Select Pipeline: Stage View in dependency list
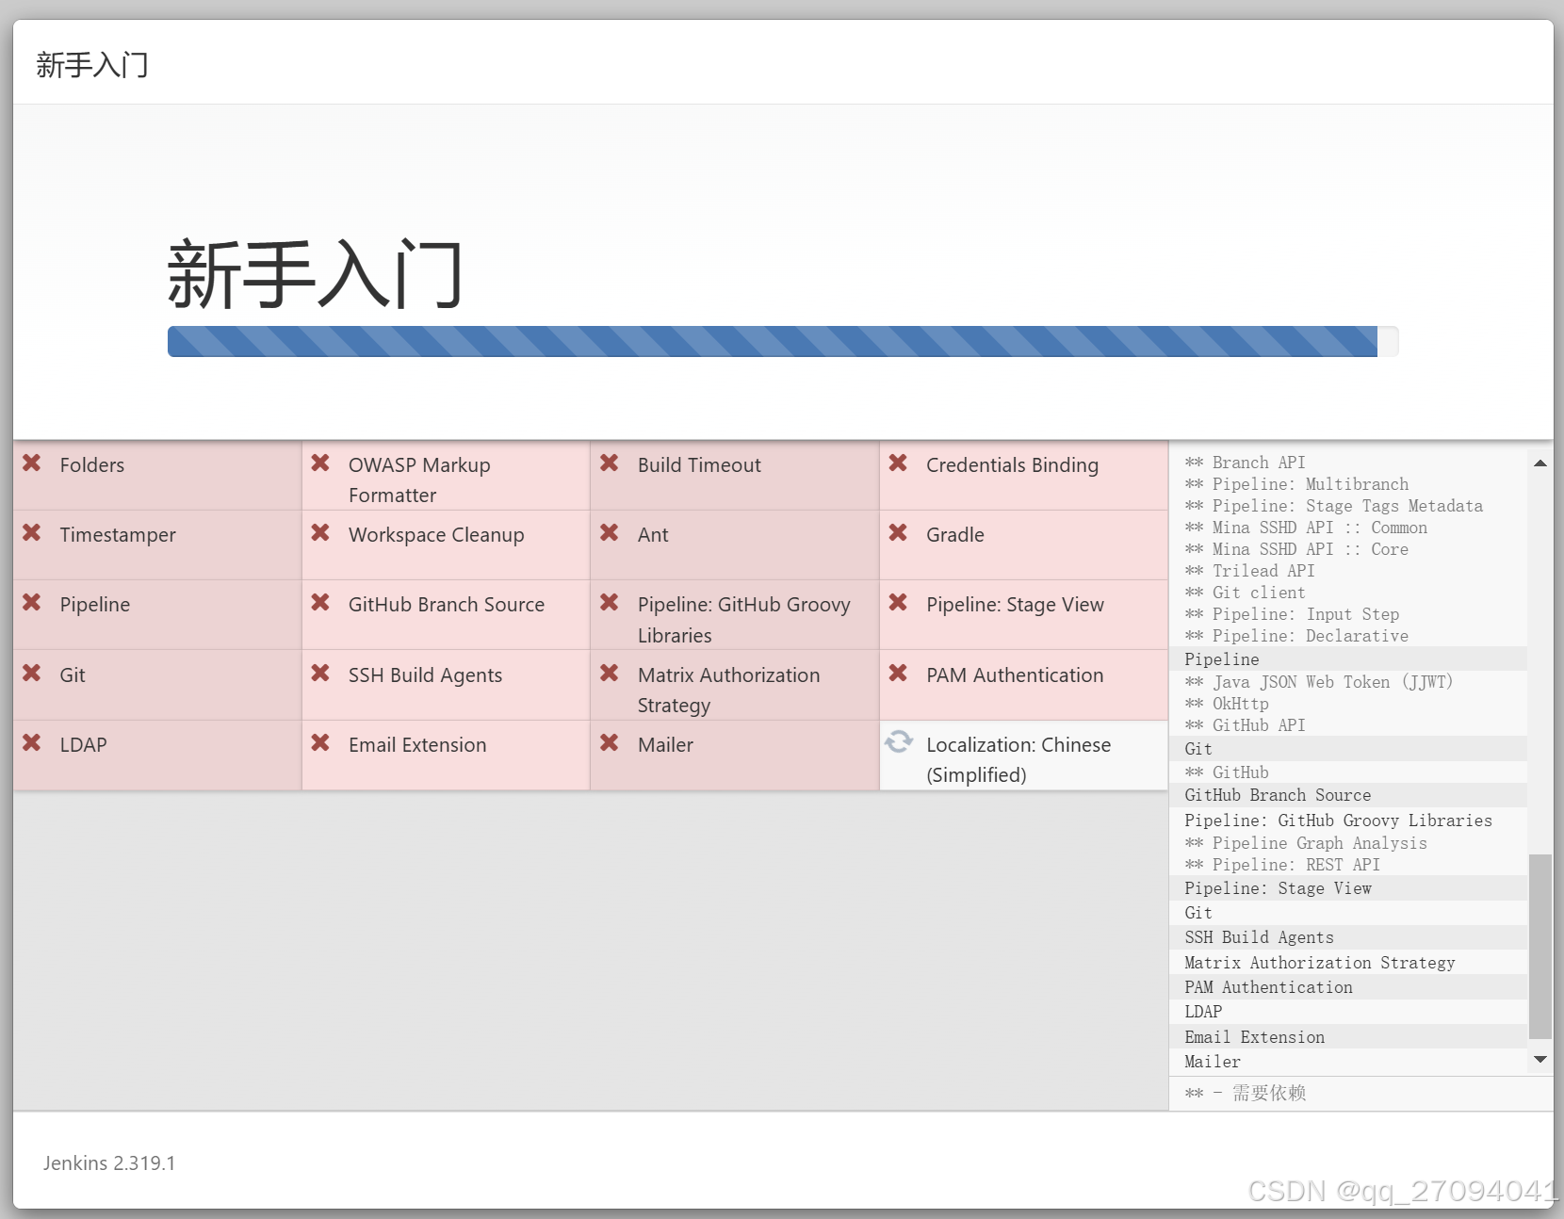 tap(1278, 888)
